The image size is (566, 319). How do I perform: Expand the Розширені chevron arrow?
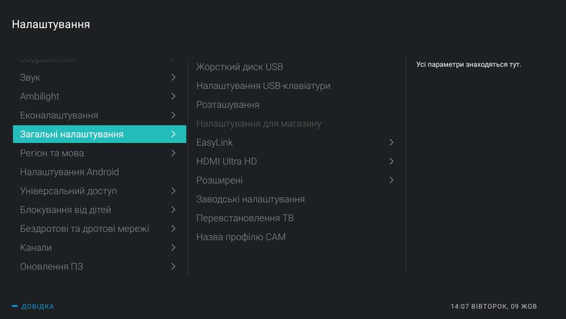pyautogui.click(x=391, y=180)
